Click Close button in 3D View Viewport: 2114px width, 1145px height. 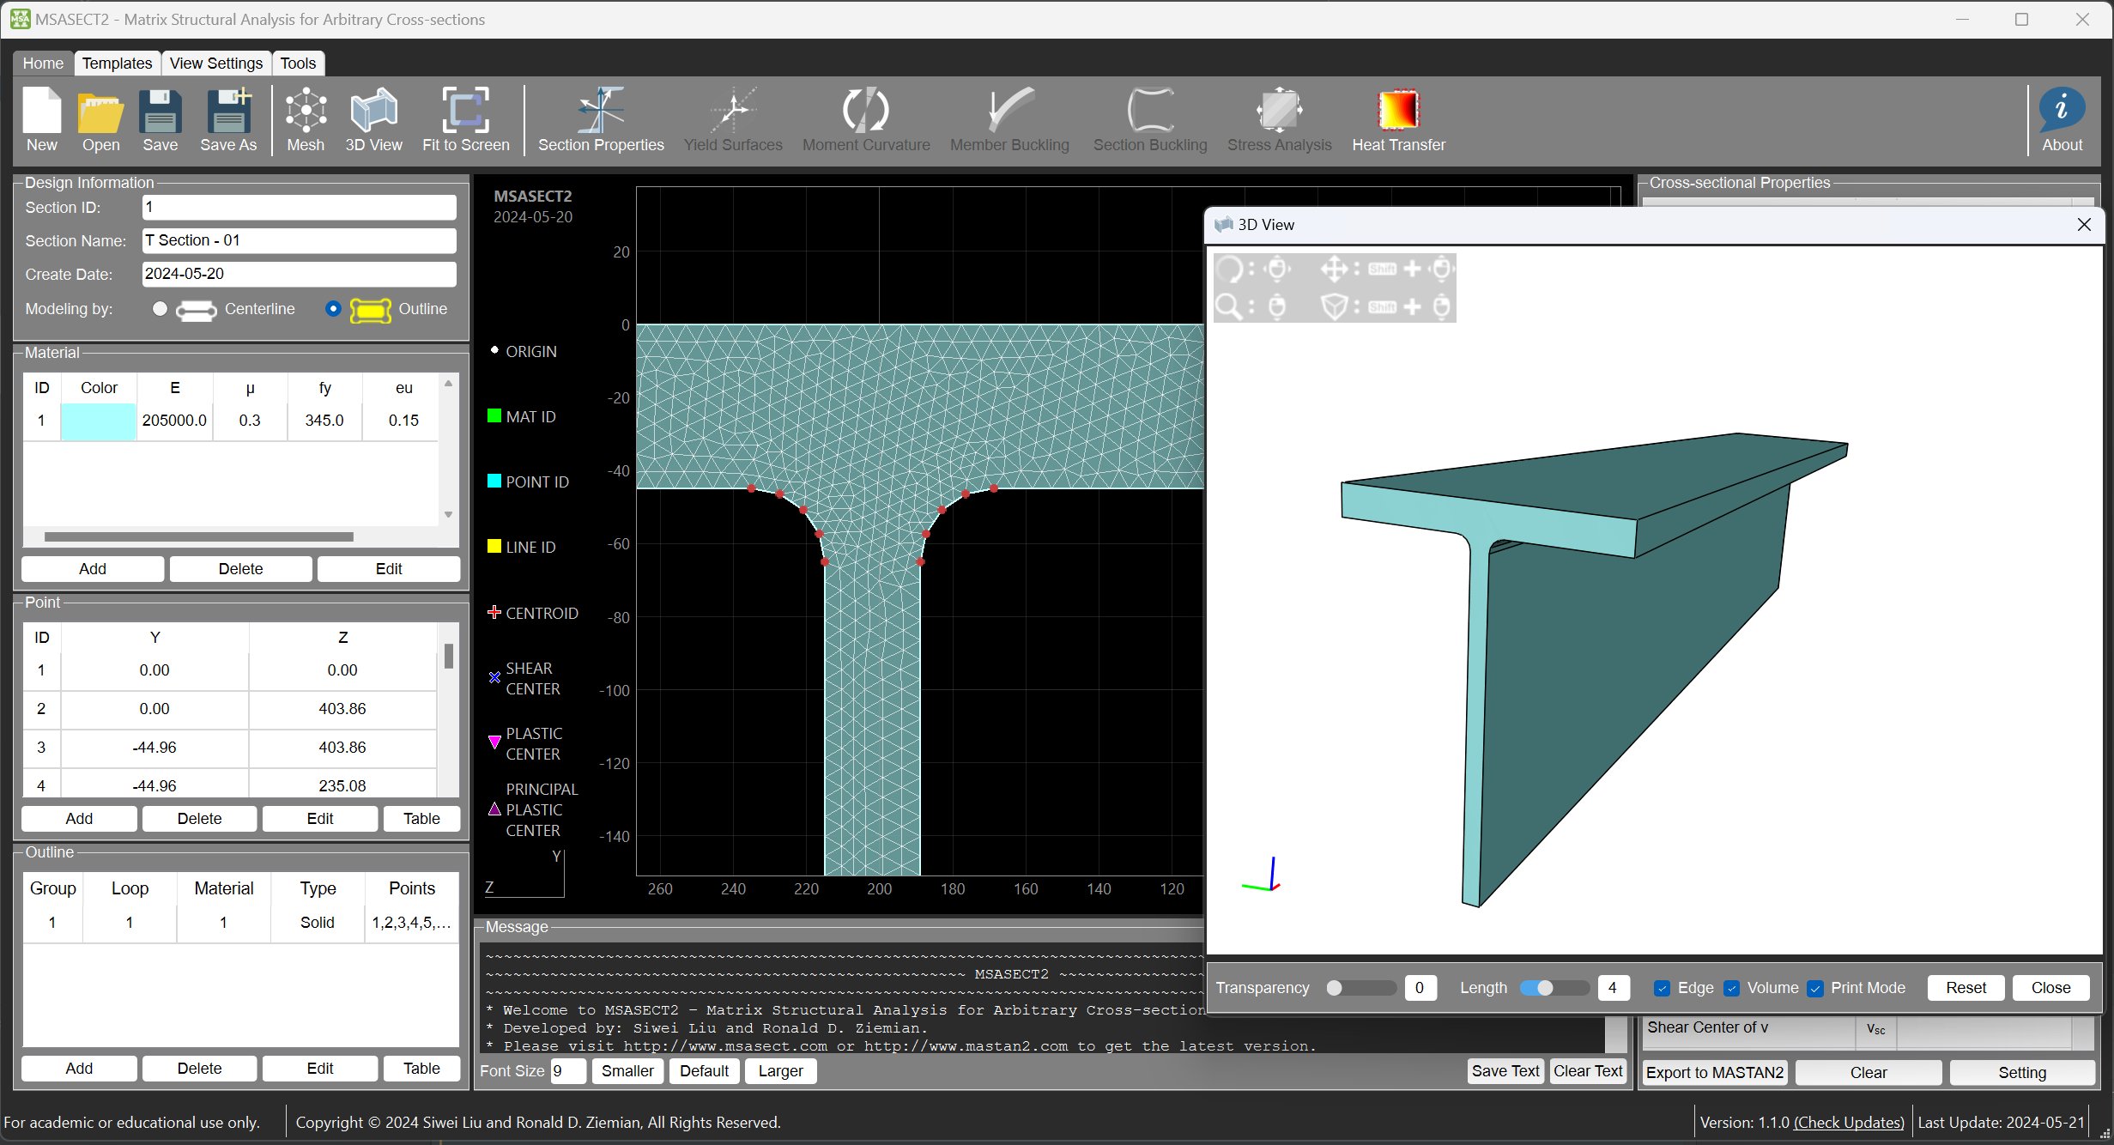tap(2050, 988)
